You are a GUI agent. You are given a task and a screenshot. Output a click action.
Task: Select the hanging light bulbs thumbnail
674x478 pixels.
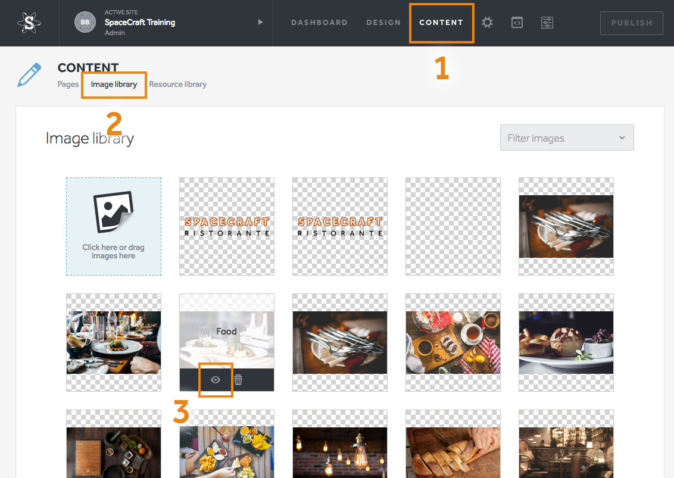(339, 443)
